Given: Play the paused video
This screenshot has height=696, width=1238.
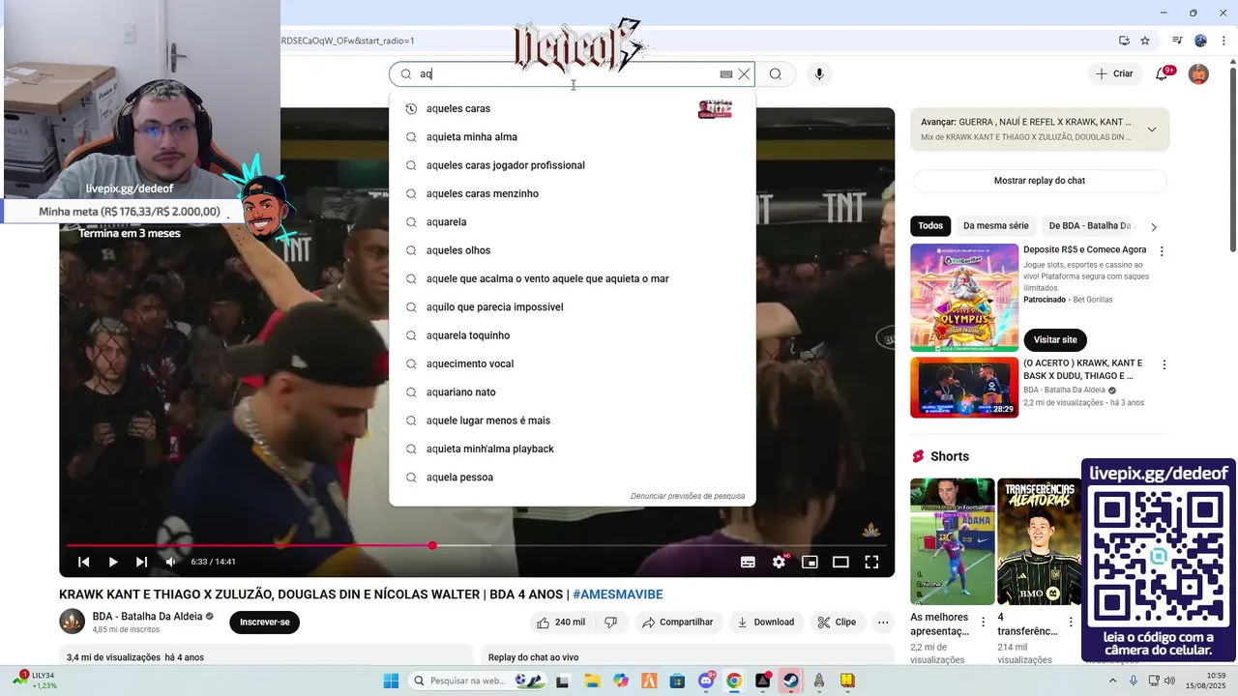Looking at the screenshot, I should click(x=113, y=562).
